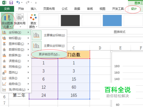Expand the 图表标题(C) submenu
143x107 pixels.
tap(16, 44)
